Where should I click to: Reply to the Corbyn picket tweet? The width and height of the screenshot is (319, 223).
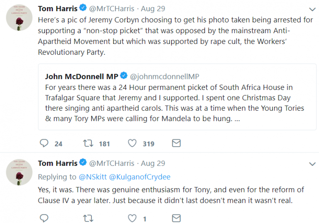(44, 143)
